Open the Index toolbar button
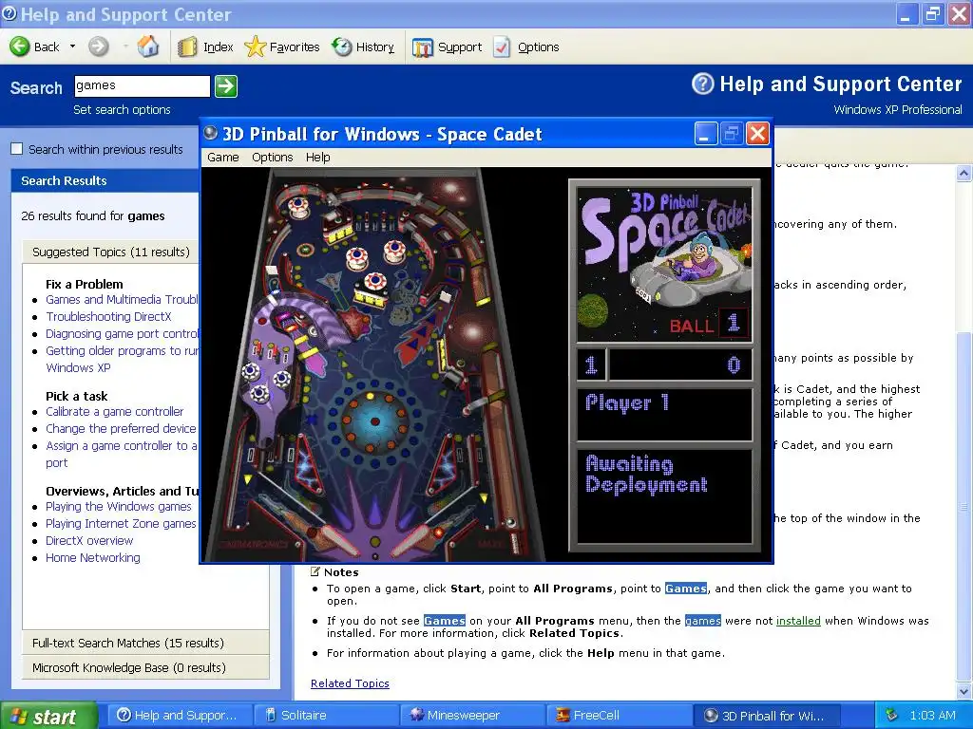This screenshot has height=729, width=973. tap(205, 47)
